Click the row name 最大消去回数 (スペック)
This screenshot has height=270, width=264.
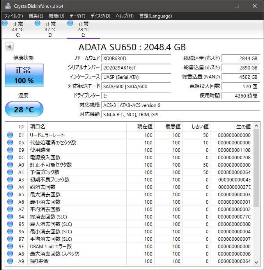point(55,254)
